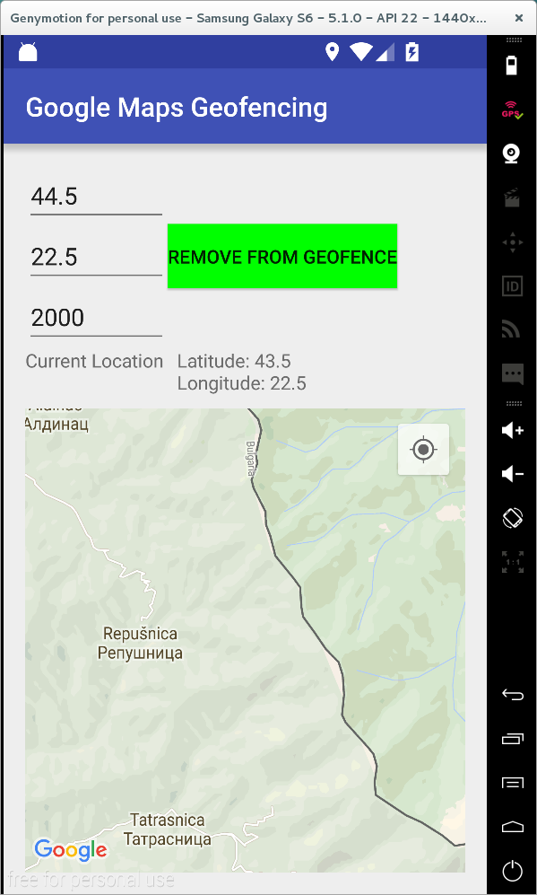Screen dimensions: 537x895
Task: Open the GPS widget in sidebar
Action: tap(512, 109)
